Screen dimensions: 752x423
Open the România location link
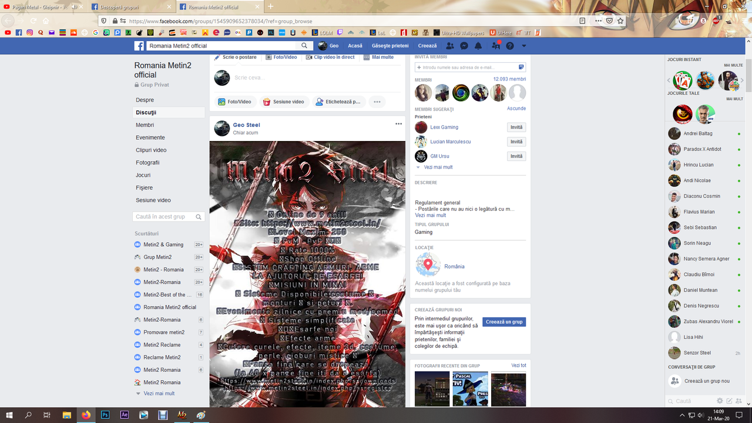click(454, 267)
